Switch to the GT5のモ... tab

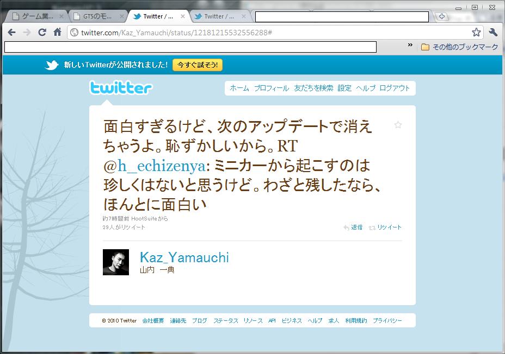click(x=97, y=16)
